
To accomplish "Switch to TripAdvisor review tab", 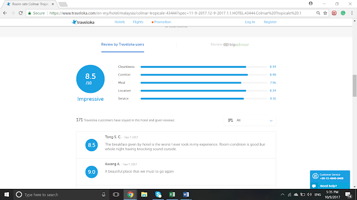I will (229, 44).
